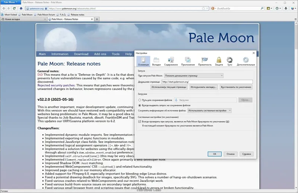The height and width of the screenshot is (193, 298).
Task: Click Использовать текущие страницы button
Action: point(169,87)
